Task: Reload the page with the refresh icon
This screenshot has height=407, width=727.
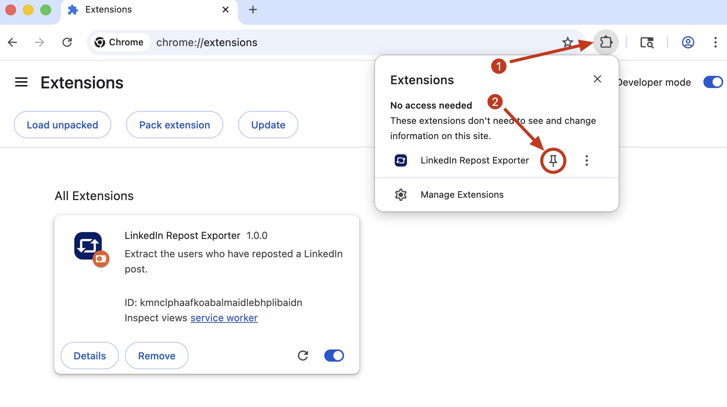Action: click(67, 42)
